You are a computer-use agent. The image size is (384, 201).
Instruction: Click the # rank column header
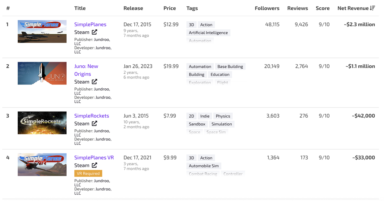(x=8, y=8)
